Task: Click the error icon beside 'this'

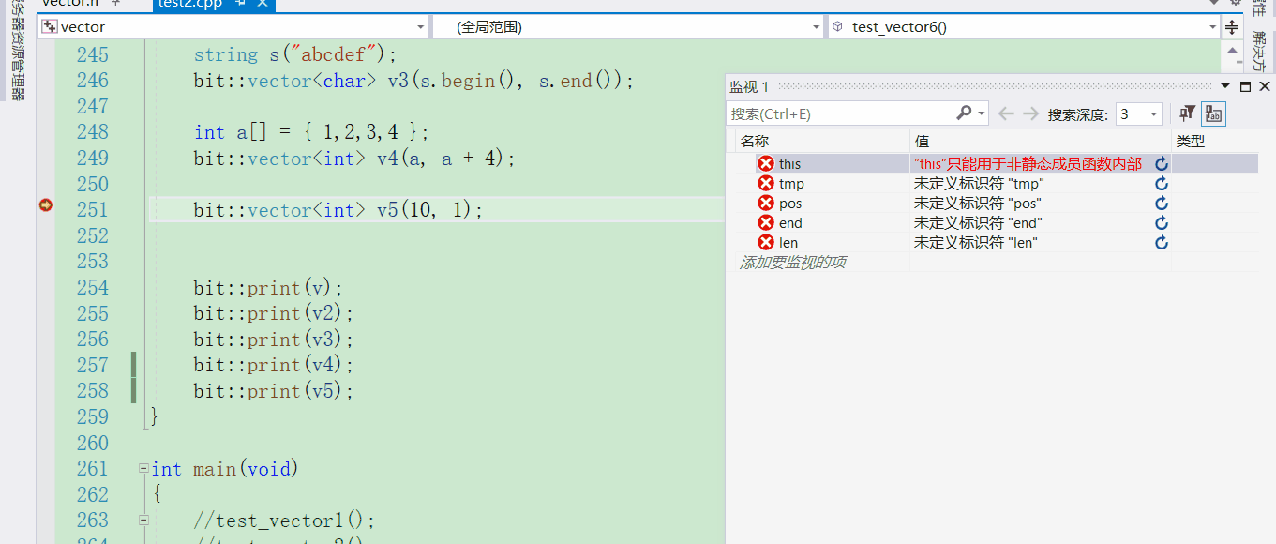Action: 766,164
